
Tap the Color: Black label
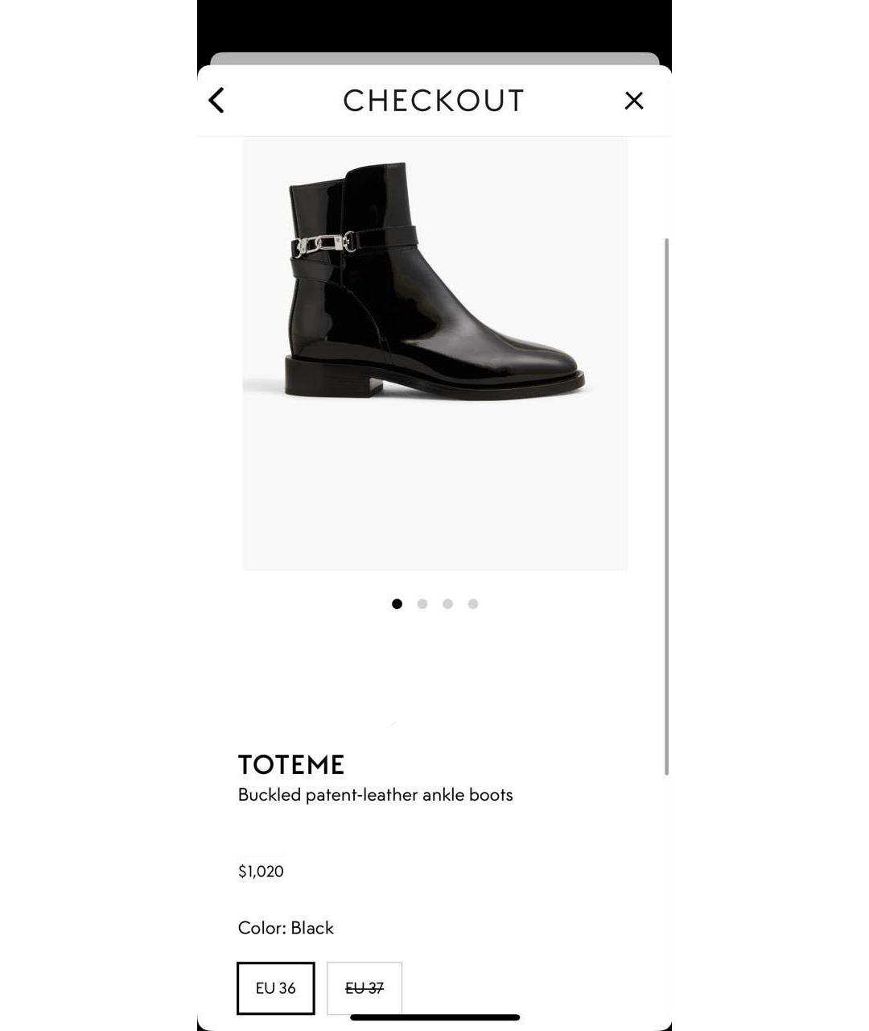tap(286, 928)
